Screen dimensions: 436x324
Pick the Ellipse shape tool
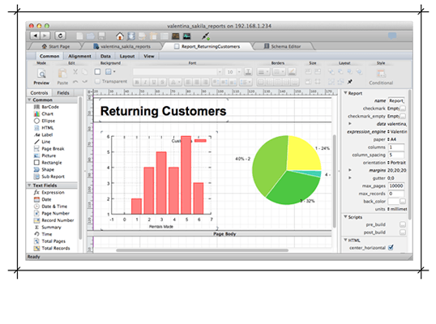(x=45, y=121)
